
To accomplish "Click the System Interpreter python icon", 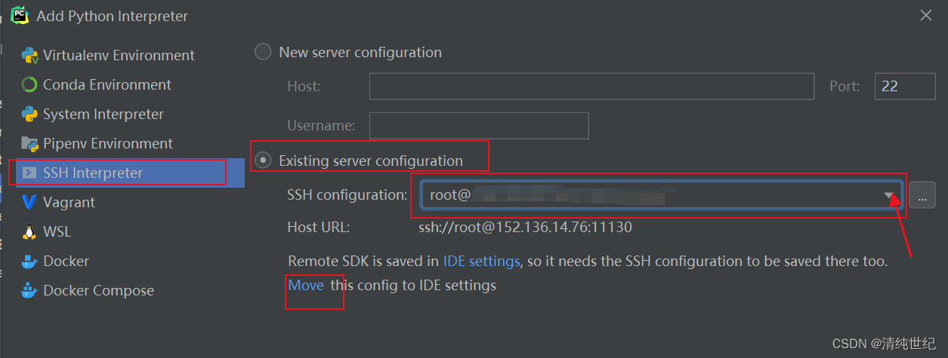I will (x=29, y=114).
